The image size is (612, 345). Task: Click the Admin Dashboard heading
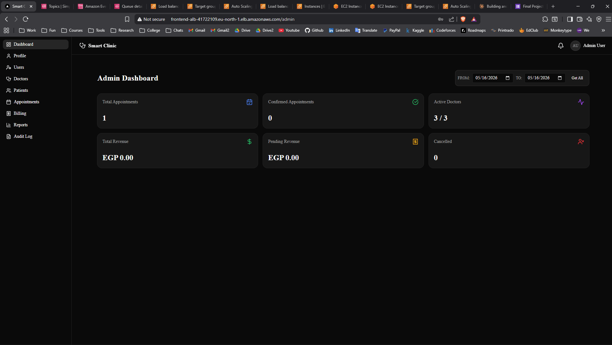[128, 78]
